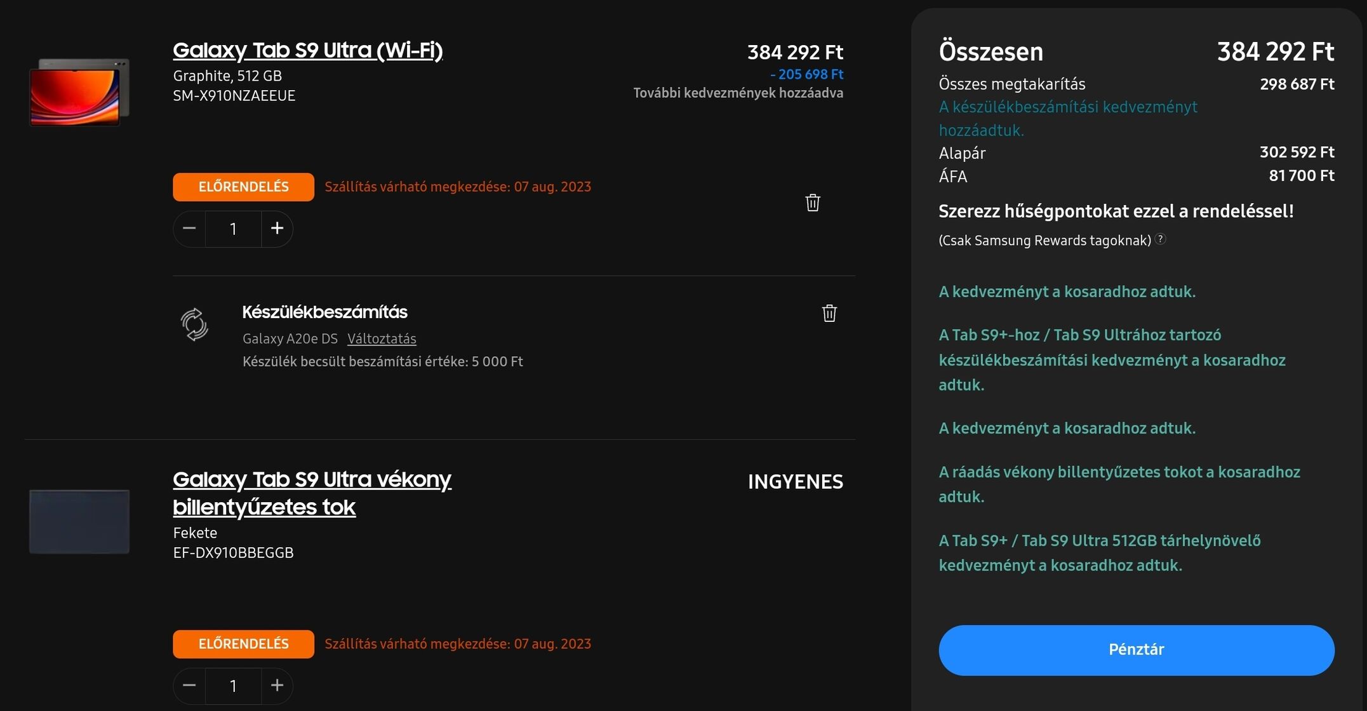Viewport: 1367px width, 711px height.
Task: Click the "Szerezz hűségpontokat ezzel a rendeléssel!" heading
Action: click(x=1116, y=211)
